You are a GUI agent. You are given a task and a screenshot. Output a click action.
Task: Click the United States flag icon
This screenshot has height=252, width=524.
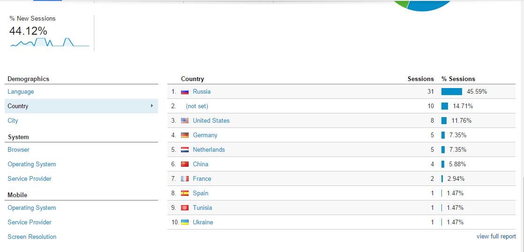pos(185,121)
